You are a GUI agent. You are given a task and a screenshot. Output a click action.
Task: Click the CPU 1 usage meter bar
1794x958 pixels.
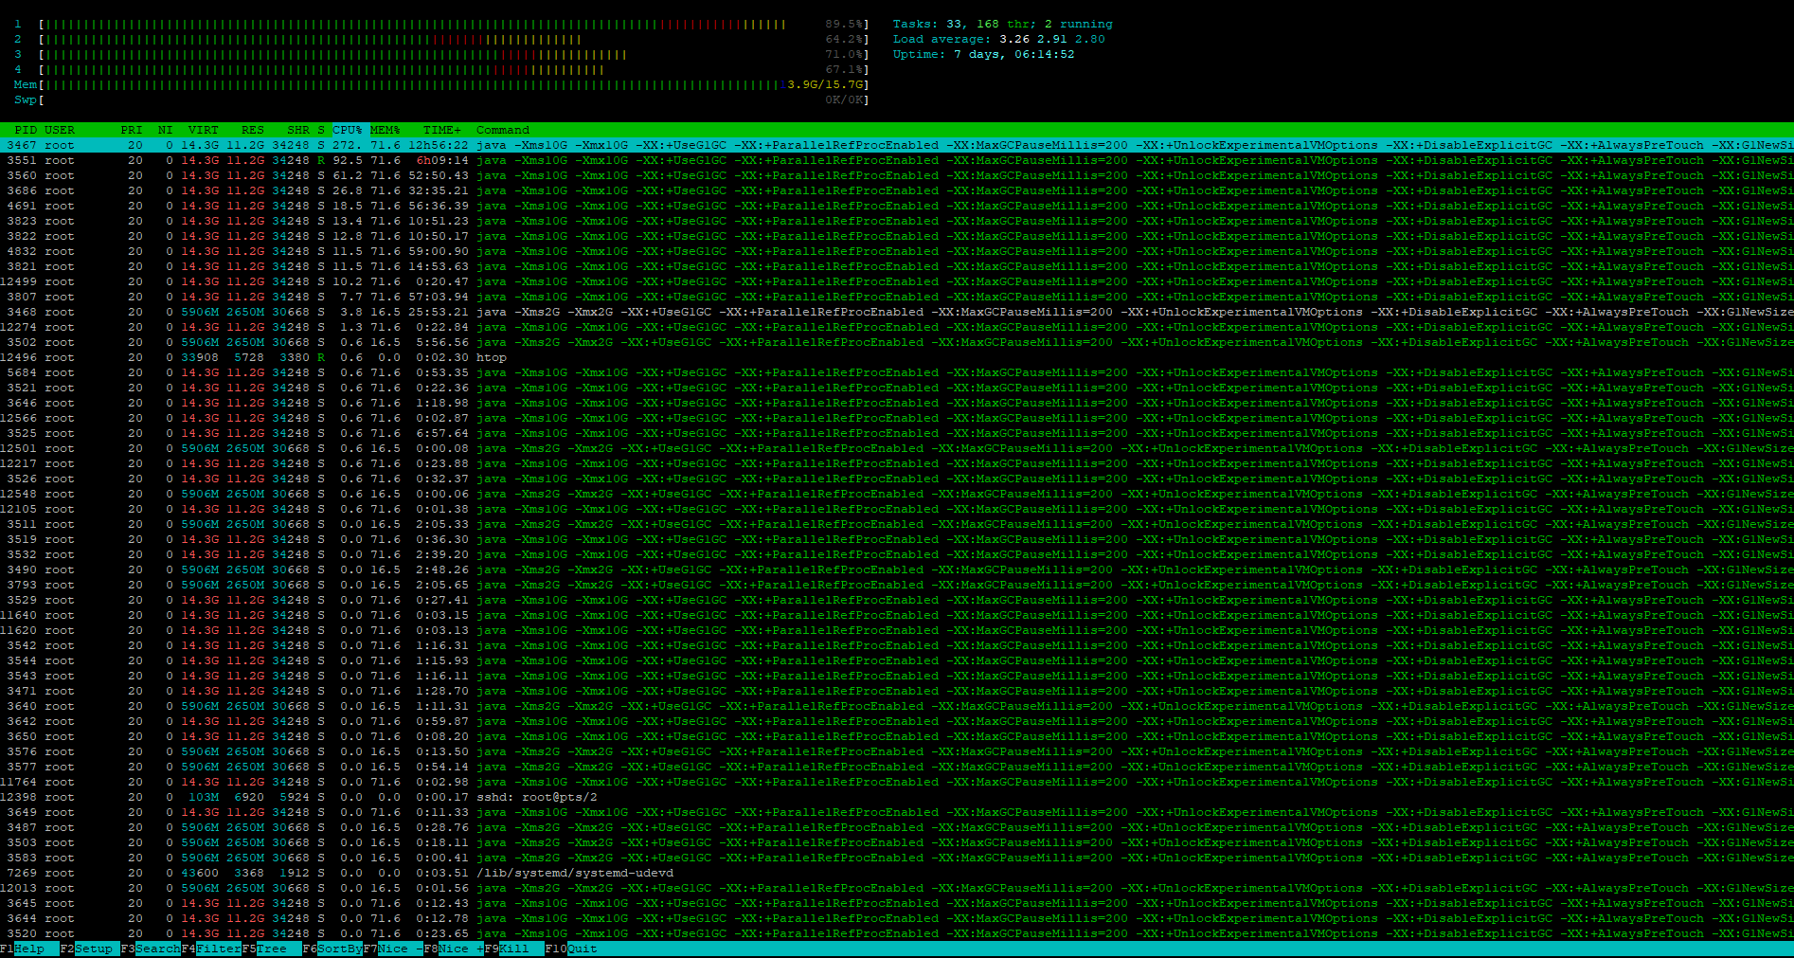[417, 24]
